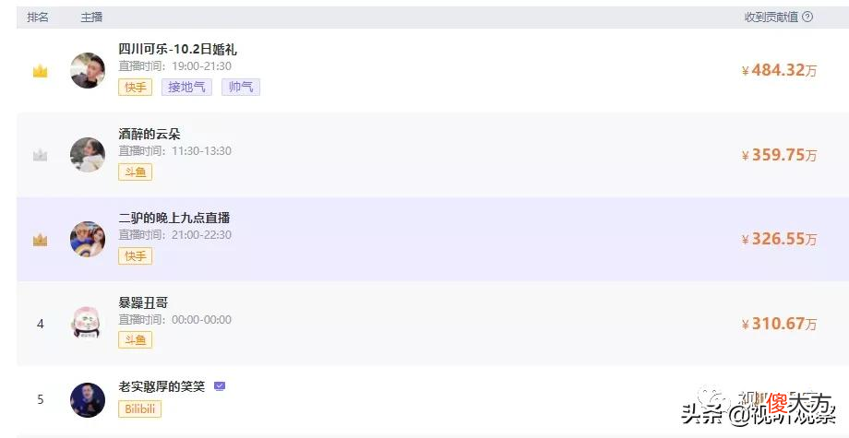The height and width of the screenshot is (438, 849).
Task: Click the 接地气 tag
Action: pos(186,87)
